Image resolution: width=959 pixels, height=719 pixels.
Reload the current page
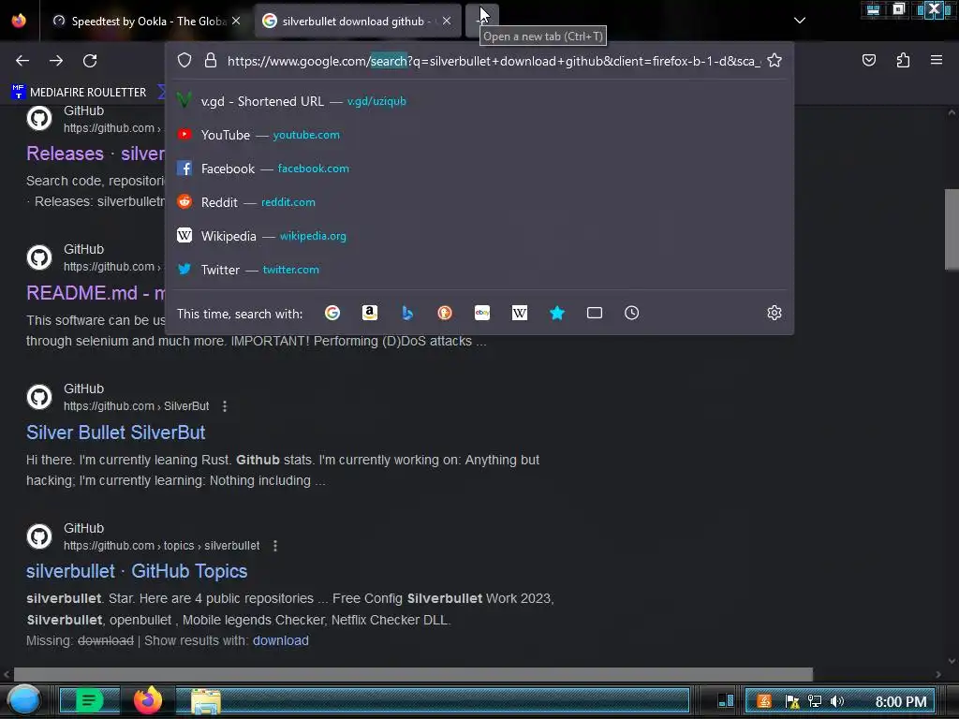tap(90, 61)
